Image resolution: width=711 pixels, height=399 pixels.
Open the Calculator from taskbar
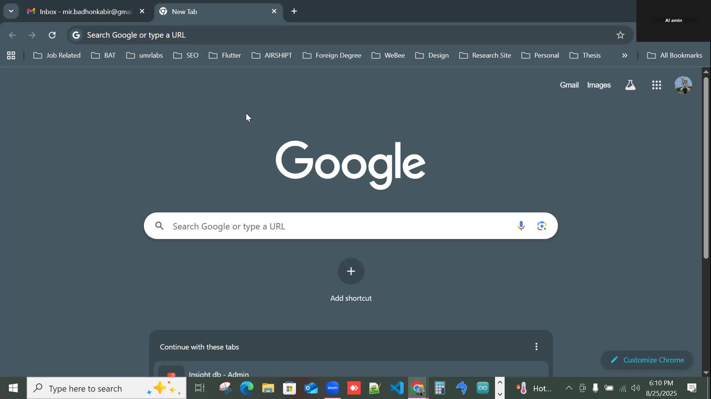[x=440, y=388]
